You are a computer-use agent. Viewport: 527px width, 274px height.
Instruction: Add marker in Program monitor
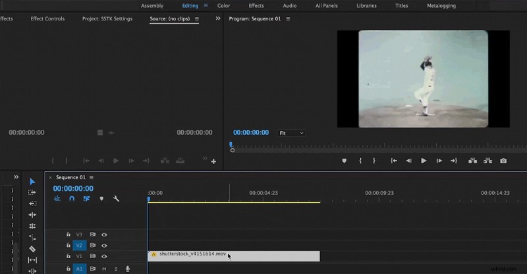click(344, 161)
